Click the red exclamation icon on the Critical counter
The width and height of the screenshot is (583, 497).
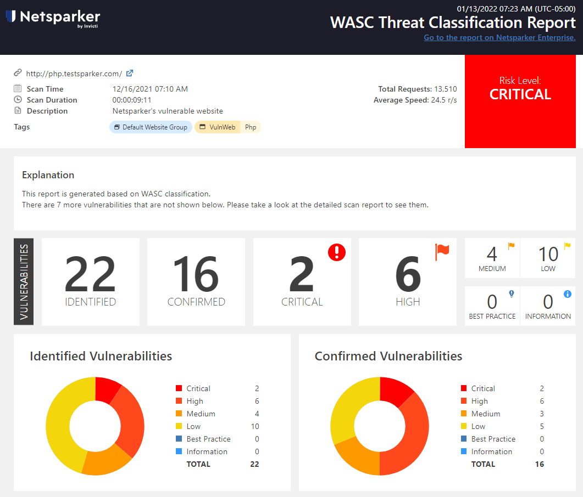[337, 253]
